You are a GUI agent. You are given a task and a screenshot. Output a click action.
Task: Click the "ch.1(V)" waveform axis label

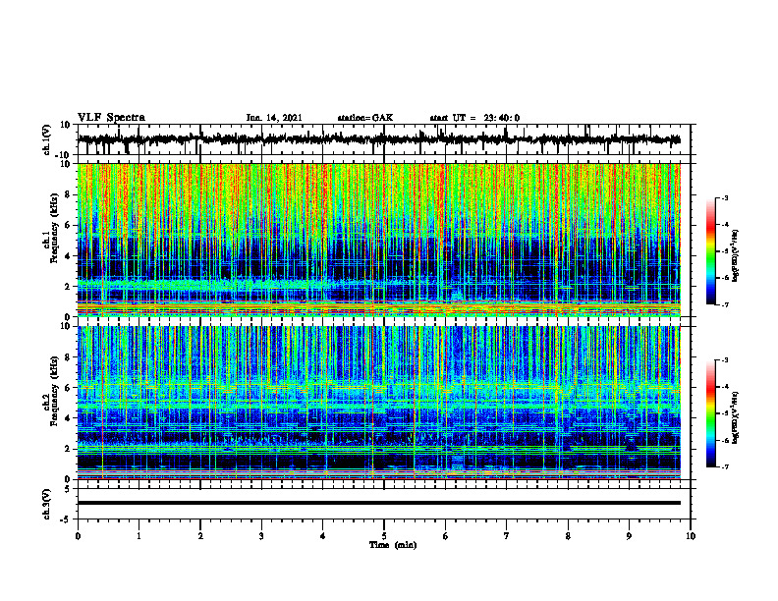[47, 139]
